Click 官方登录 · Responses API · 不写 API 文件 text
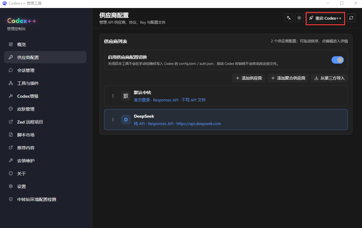 tap(170, 100)
